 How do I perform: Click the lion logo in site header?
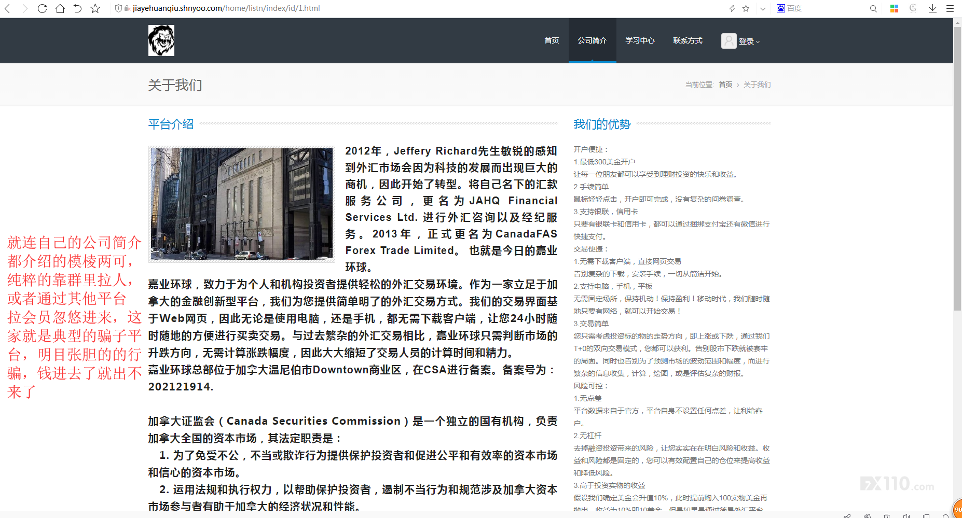point(161,40)
